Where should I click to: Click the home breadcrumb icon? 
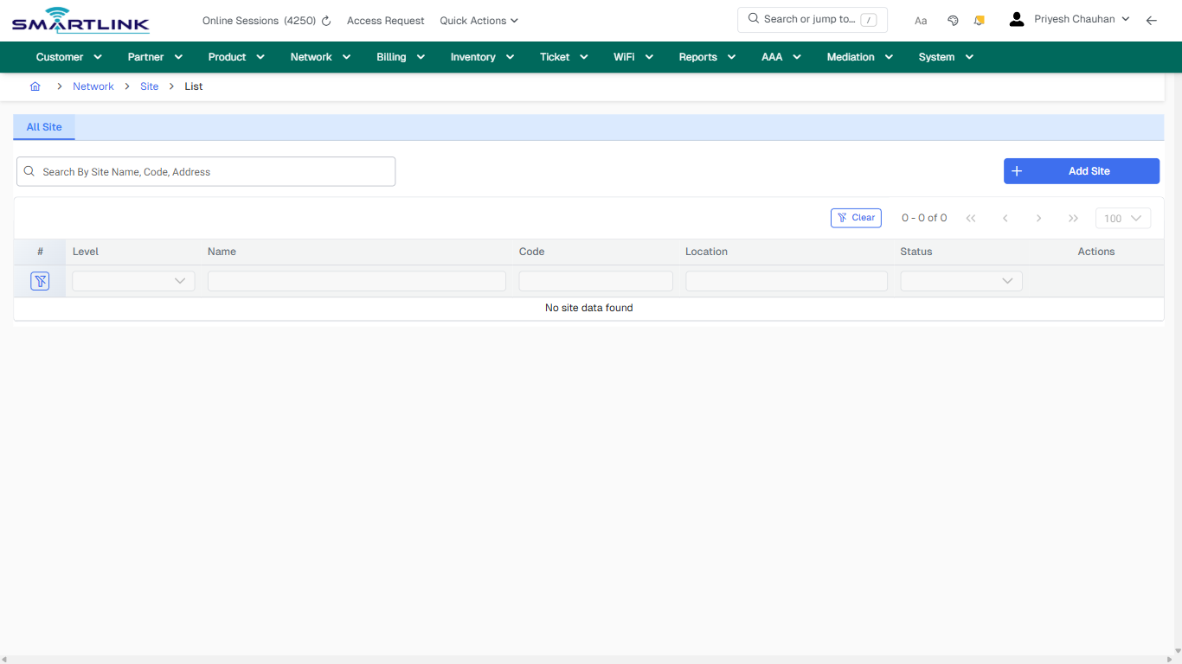[x=35, y=86]
